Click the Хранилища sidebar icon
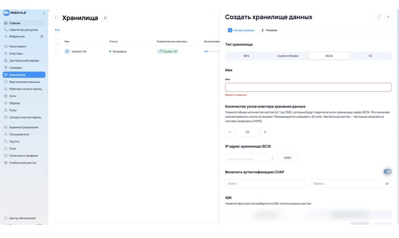This screenshot has height=238, width=399. click(x=6, y=75)
